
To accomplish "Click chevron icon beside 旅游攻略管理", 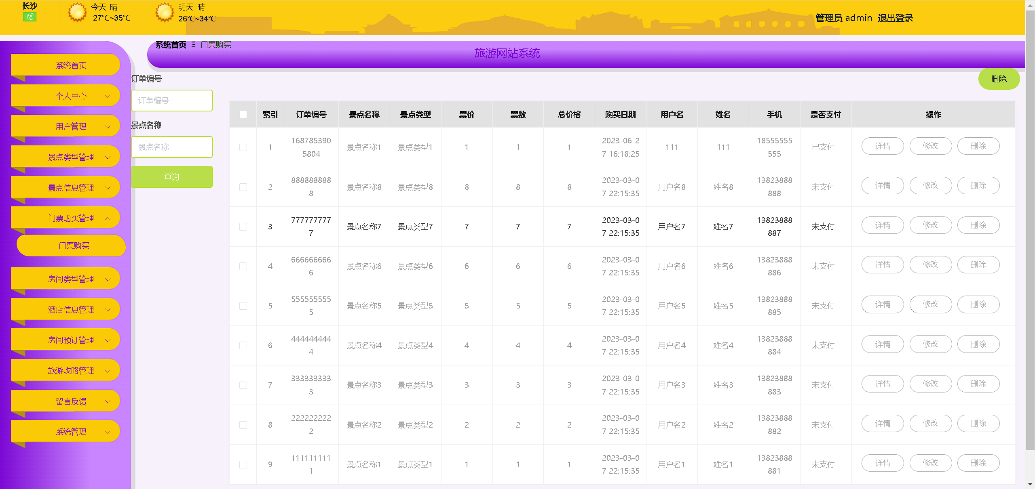I will coord(108,371).
